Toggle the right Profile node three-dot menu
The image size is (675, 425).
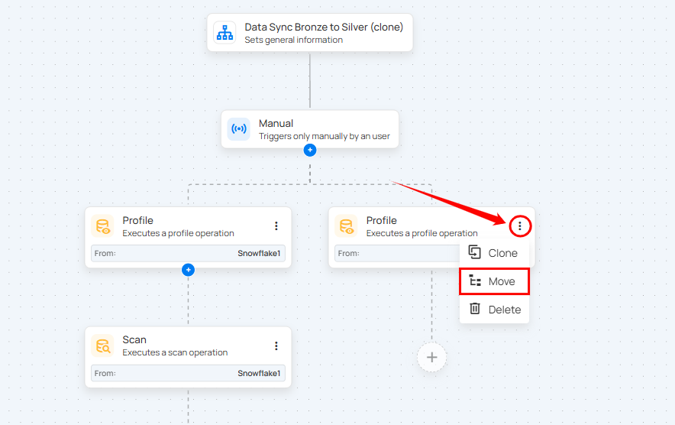coord(520,226)
